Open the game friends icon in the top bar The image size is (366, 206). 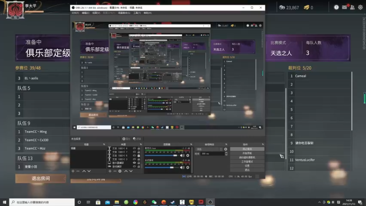click(x=352, y=7)
